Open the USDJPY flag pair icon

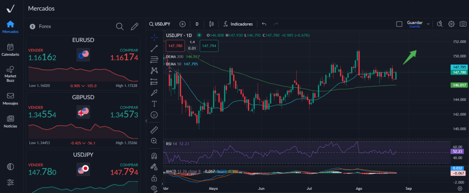(83, 169)
